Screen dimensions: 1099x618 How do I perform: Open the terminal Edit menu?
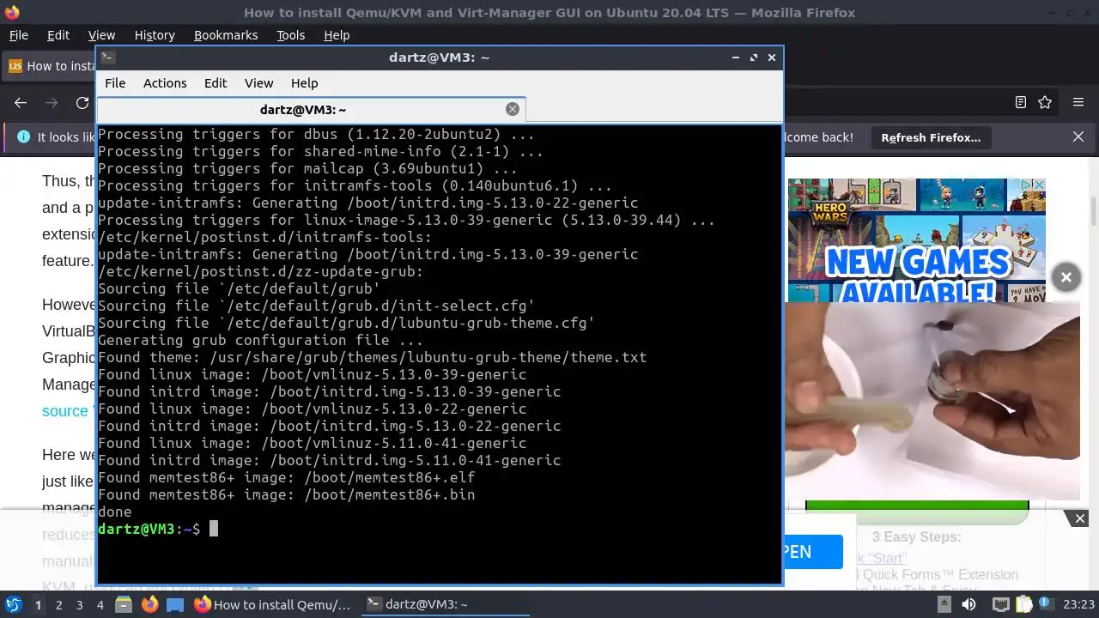pyautogui.click(x=216, y=83)
